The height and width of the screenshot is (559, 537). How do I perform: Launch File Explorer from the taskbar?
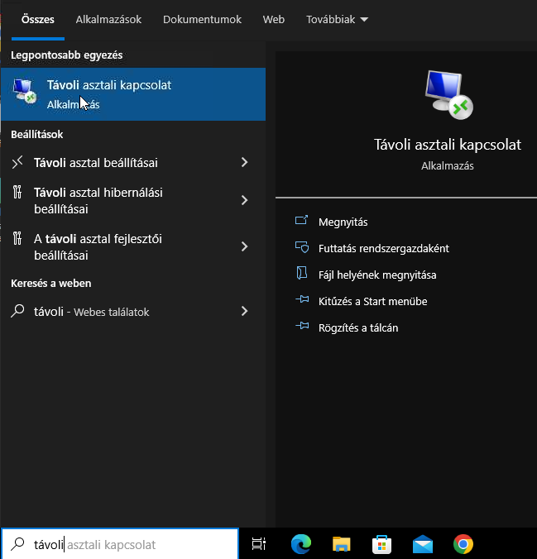coord(342,543)
